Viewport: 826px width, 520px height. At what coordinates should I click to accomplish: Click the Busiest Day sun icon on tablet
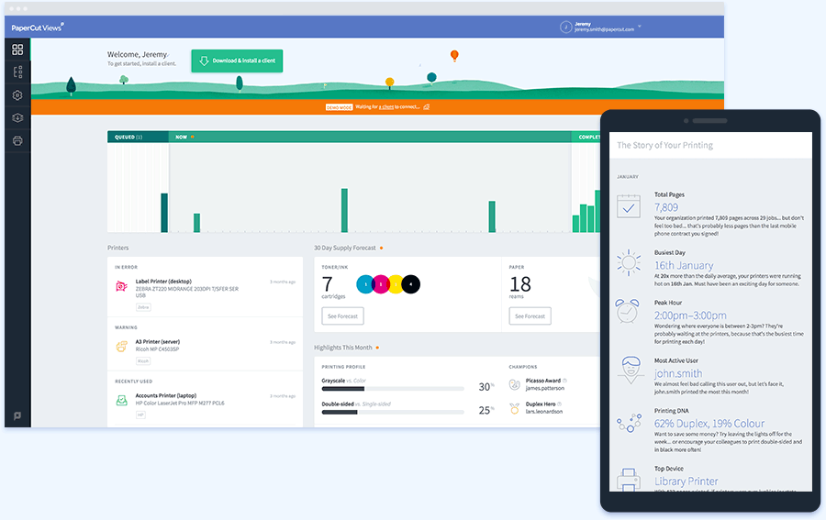click(x=629, y=262)
